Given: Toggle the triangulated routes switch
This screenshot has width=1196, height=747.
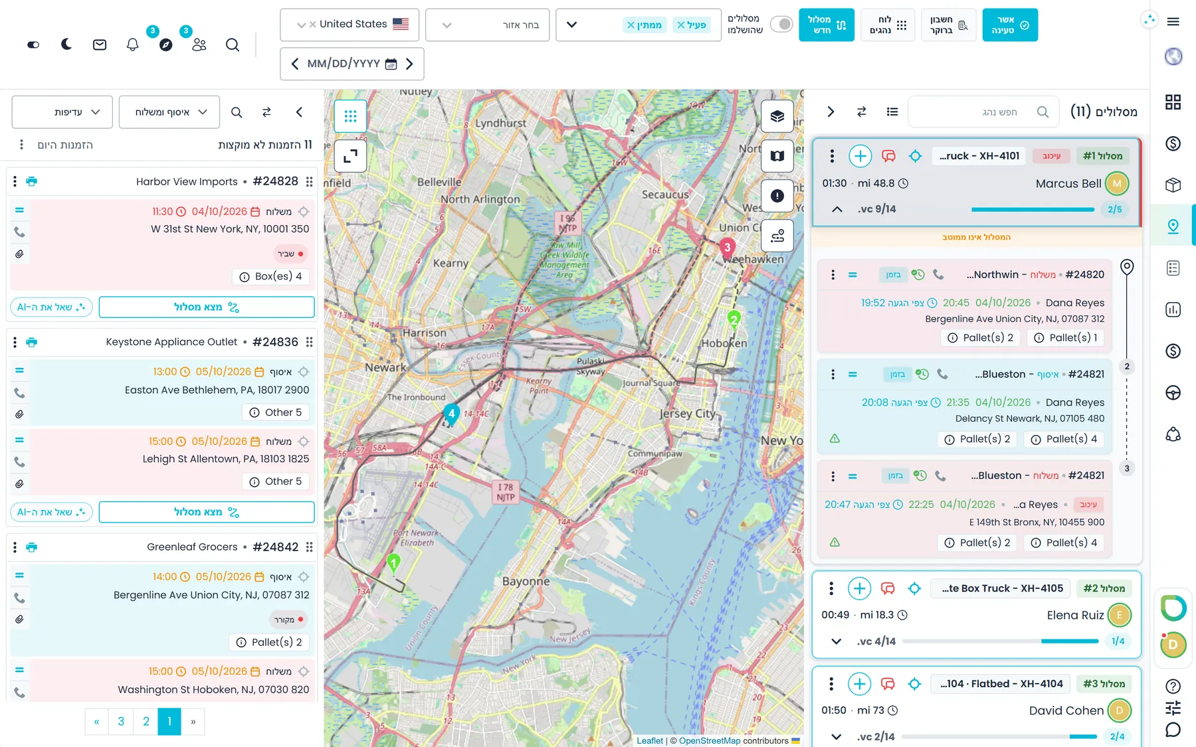Looking at the screenshot, I should coord(781,25).
